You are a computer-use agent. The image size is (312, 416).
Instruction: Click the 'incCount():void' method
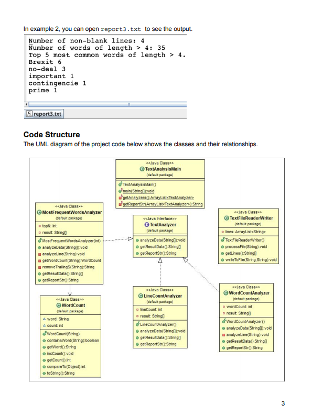click(58, 354)
